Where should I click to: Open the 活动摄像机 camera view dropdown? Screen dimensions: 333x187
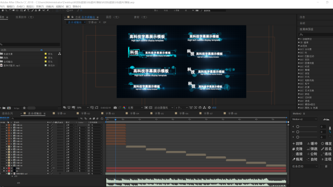point(164,108)
